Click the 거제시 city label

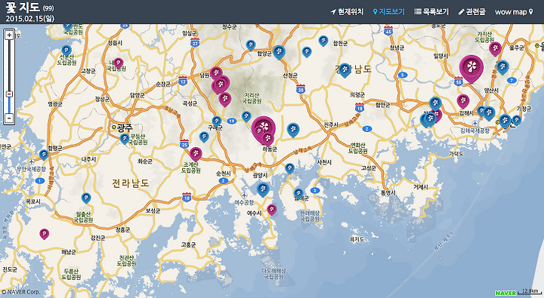click(421, 187)
